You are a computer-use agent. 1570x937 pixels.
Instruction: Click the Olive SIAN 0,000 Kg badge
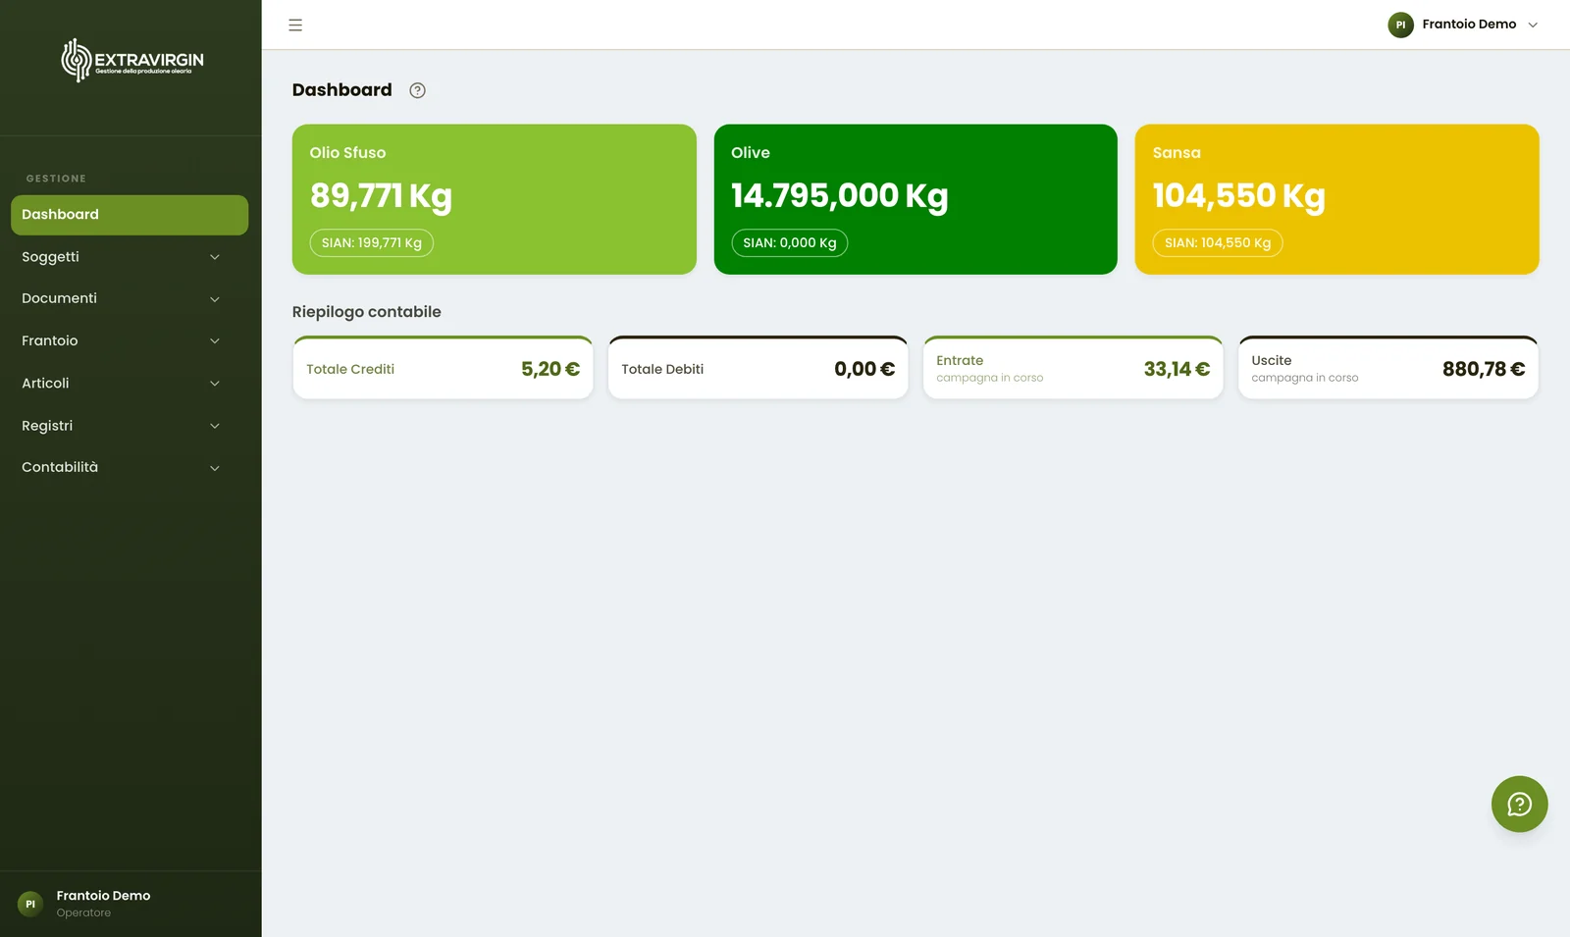click(x=790, y=243)
